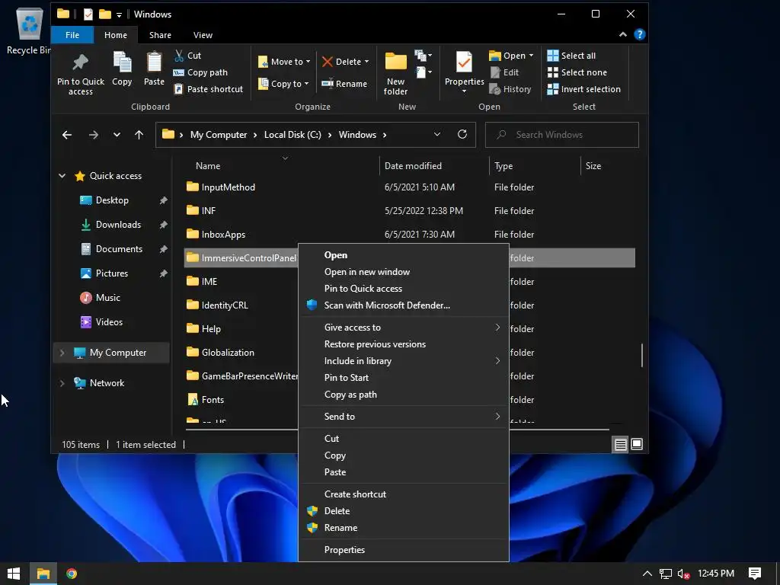Open the File tab
Screen dimensions: 780x585
(72, 35)
